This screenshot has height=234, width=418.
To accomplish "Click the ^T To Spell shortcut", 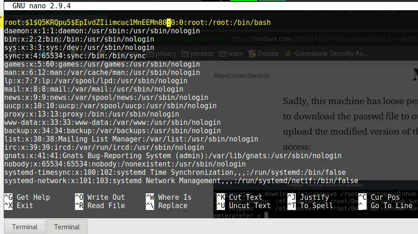I will 310,205.
